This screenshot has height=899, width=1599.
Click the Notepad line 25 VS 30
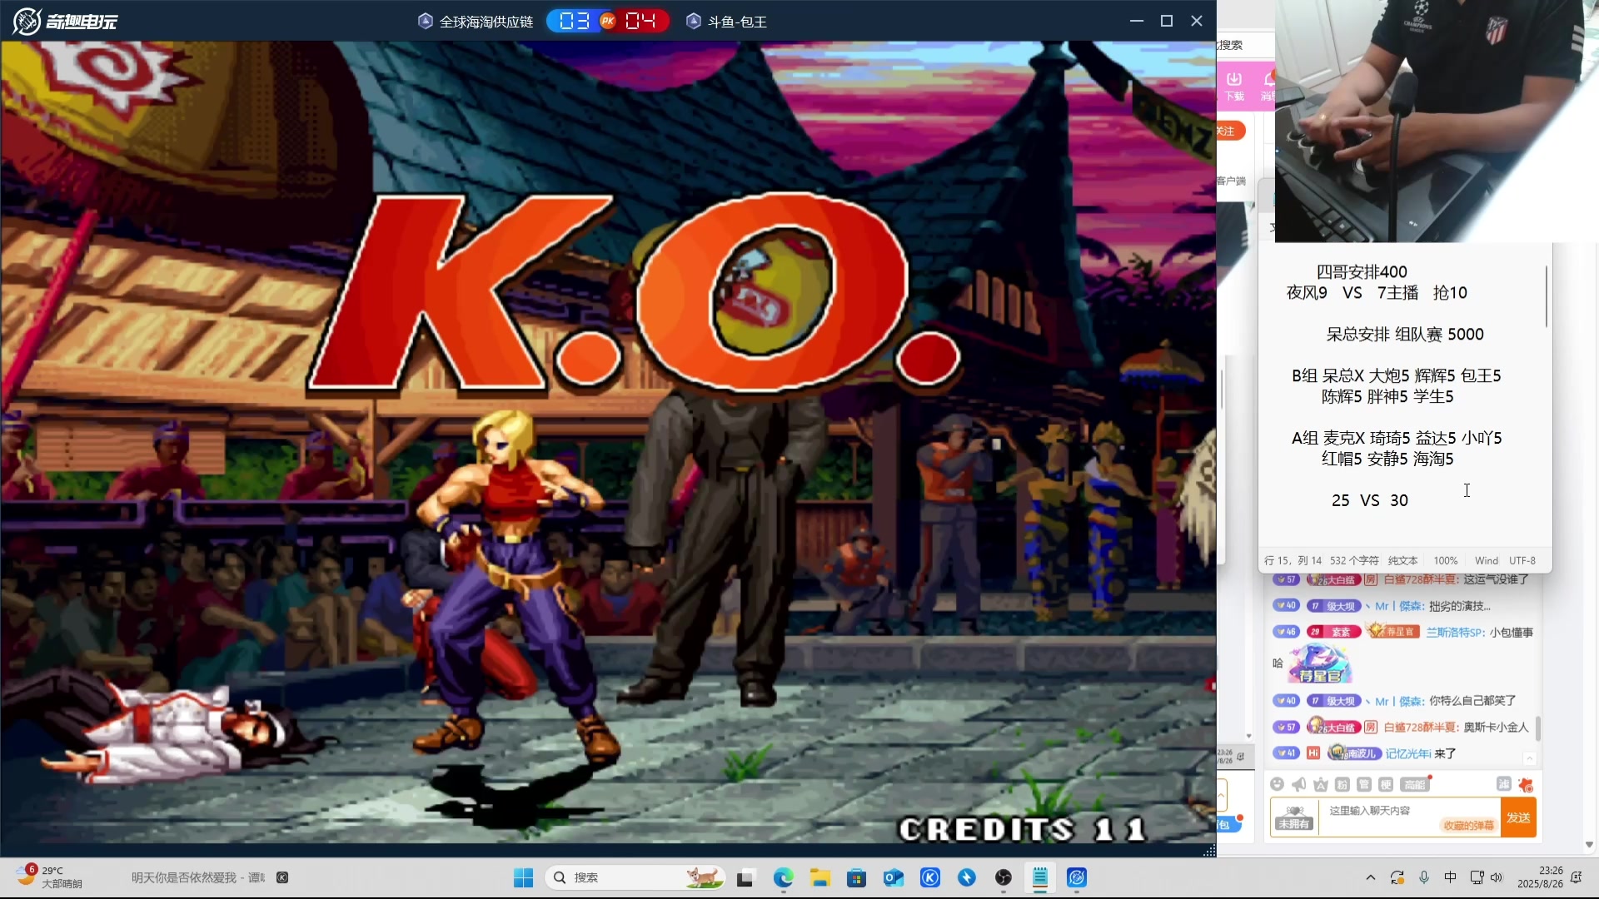[1370, 500]
